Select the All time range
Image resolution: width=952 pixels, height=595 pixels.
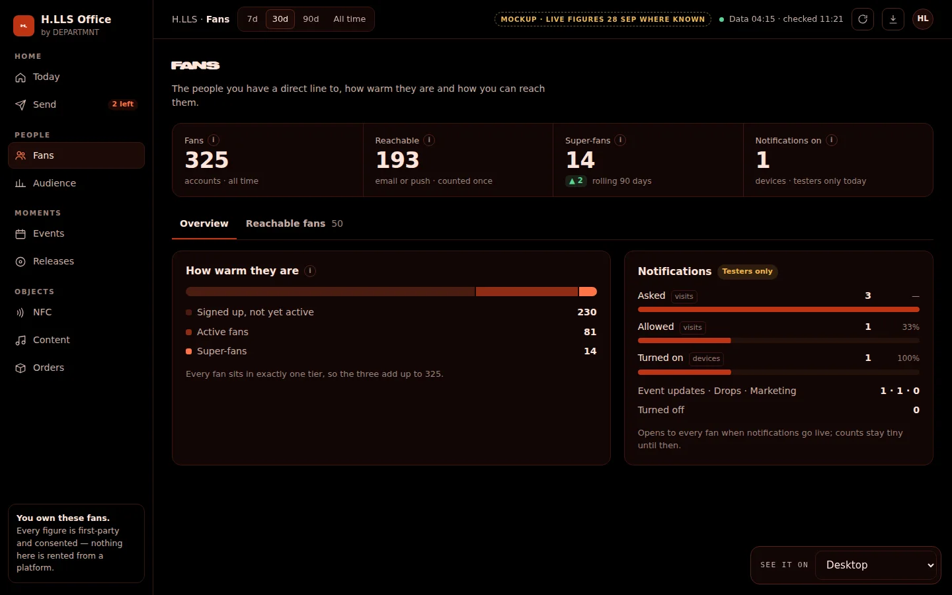click(349, 19)
